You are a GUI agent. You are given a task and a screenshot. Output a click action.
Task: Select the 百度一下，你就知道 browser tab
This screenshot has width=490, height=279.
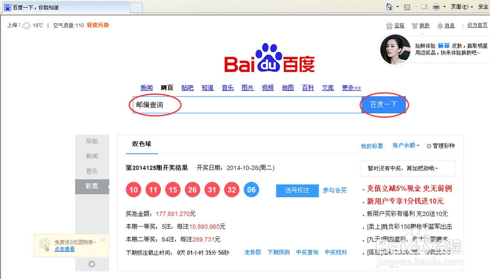point(66,7)
